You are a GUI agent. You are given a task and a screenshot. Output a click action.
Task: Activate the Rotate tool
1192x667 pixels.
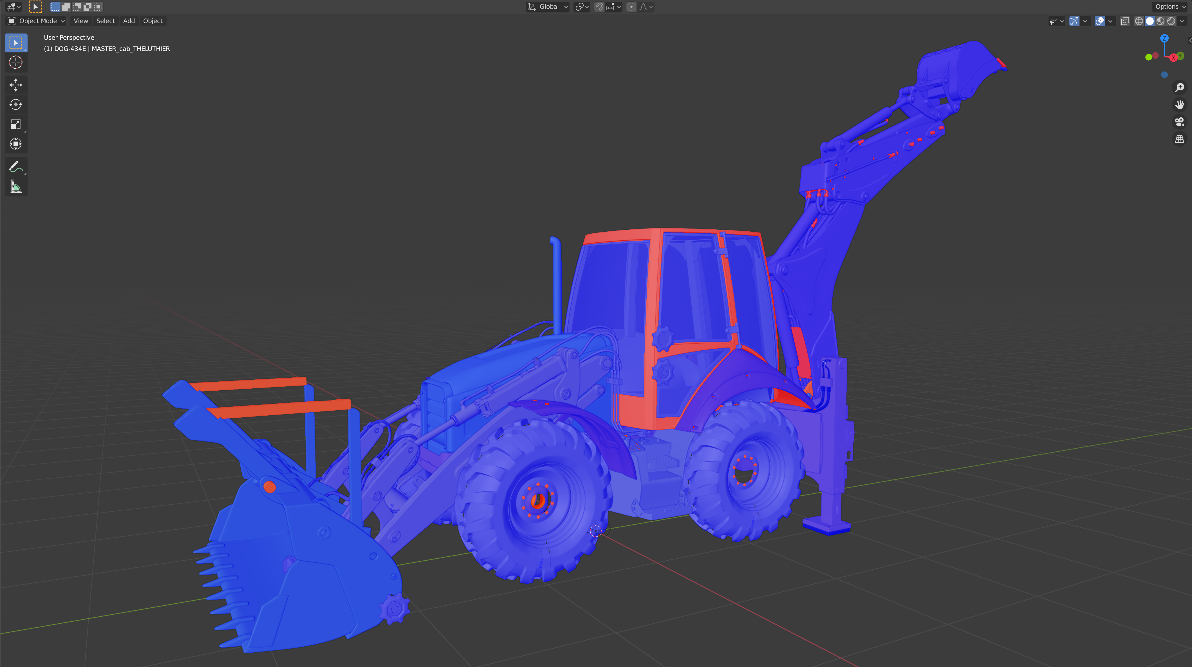(x=16, y=105)
